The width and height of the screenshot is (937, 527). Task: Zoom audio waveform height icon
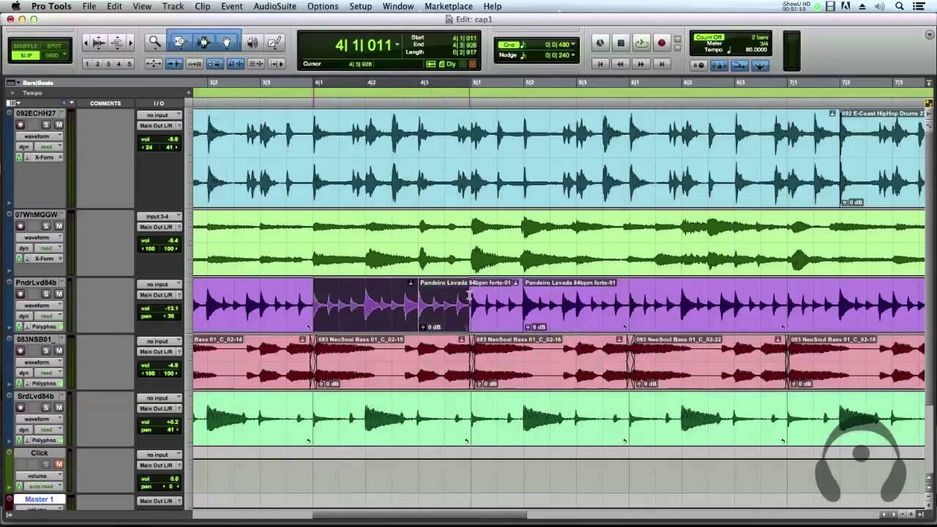99,43
